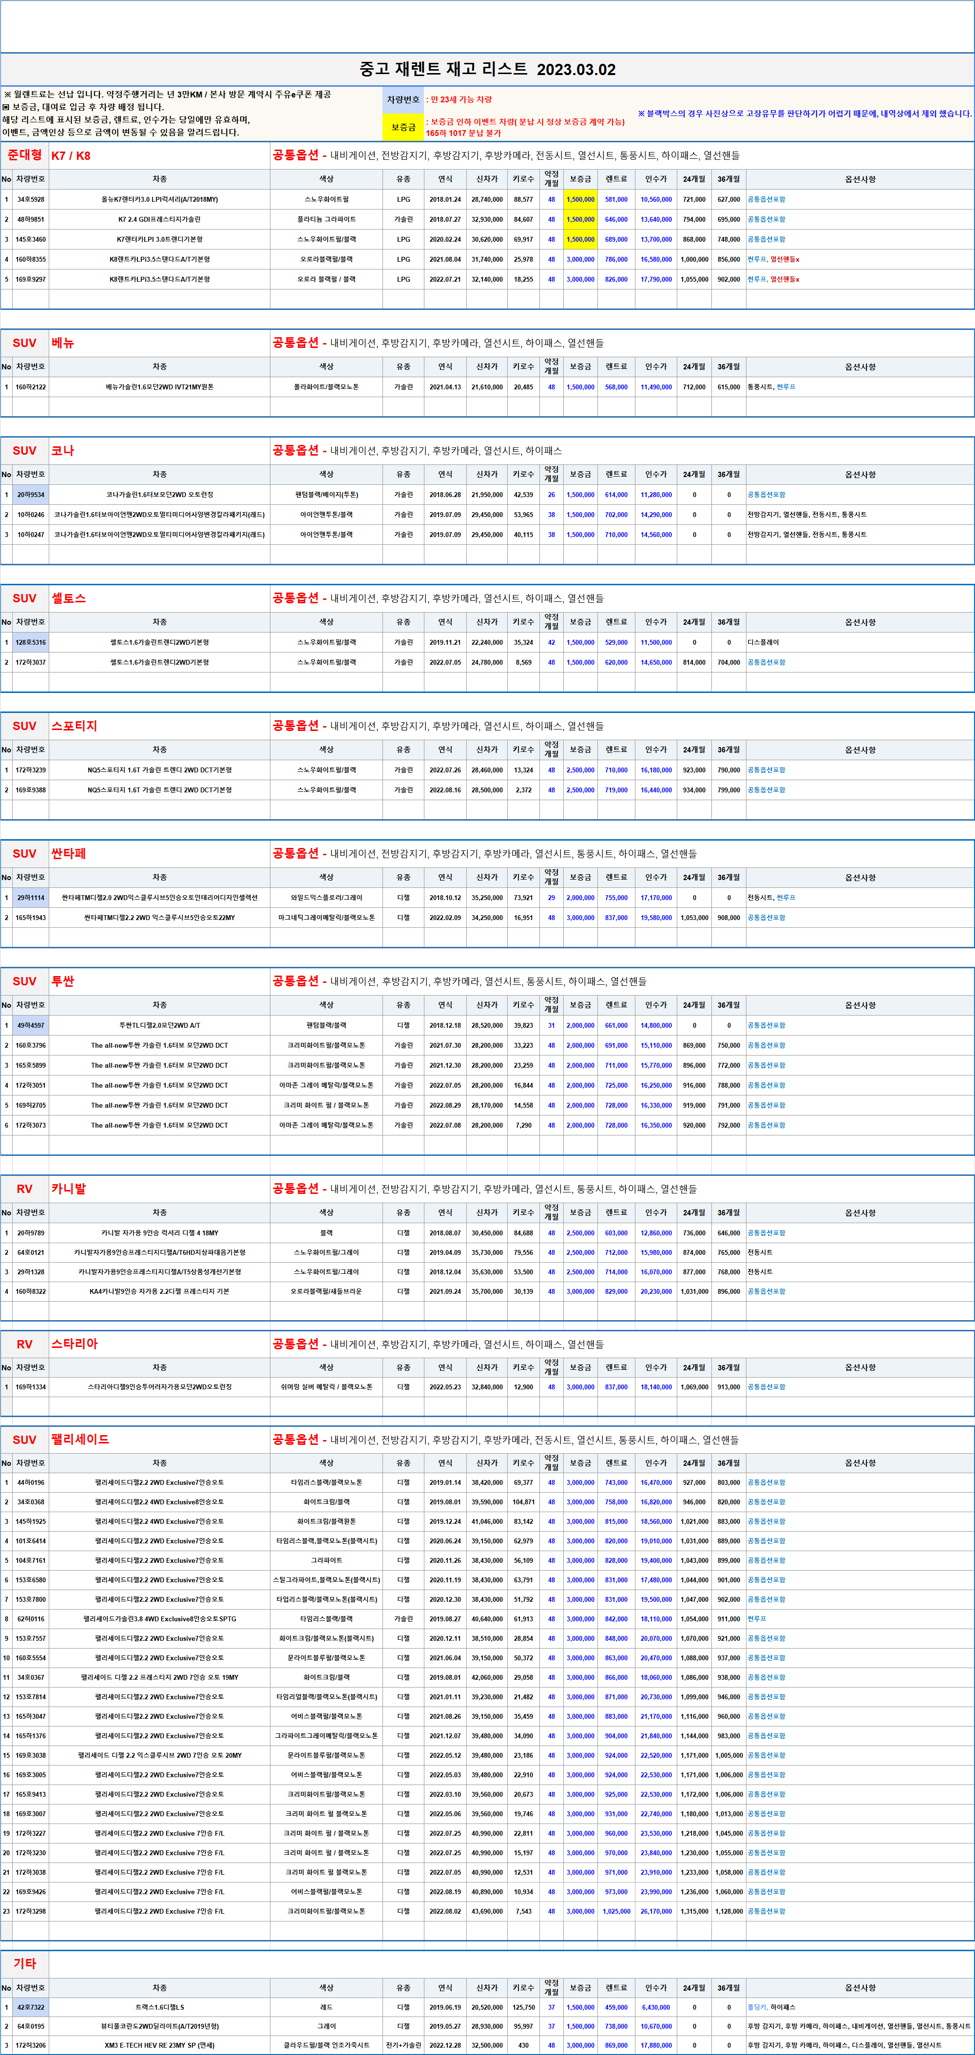Viewport: 975px width, 2055px height.
Task: Select highlighted car number '128호5316'
Action: pos(31,642)
